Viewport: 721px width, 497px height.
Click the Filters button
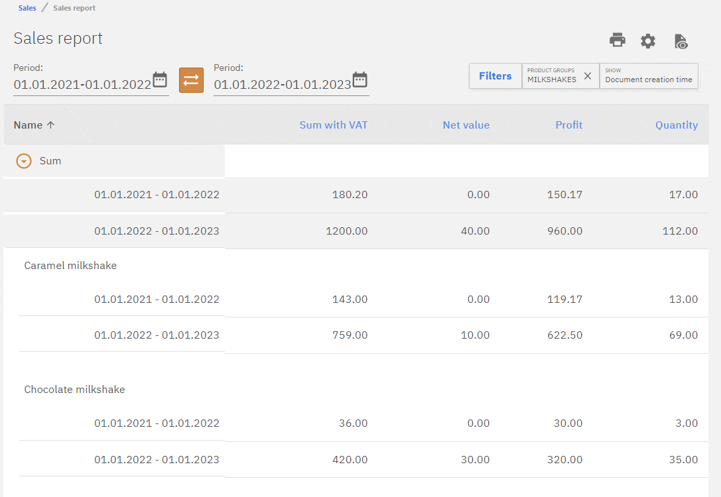495,76
